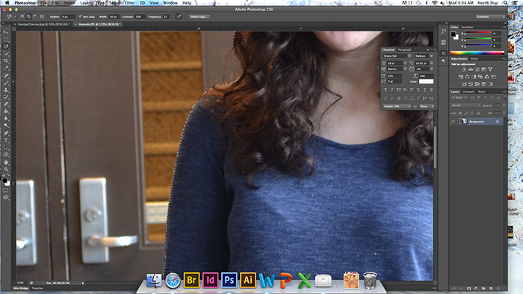
Task: Switch to the GeorgeClooney.jpg document tab
Action: click(43, 25)
